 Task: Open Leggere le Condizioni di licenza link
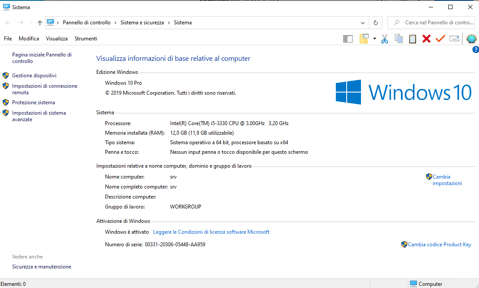click(x=211, y=232)
